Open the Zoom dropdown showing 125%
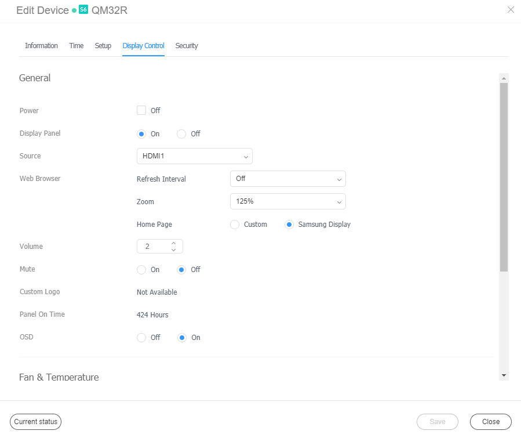521x445 pixels. [288, 201]
